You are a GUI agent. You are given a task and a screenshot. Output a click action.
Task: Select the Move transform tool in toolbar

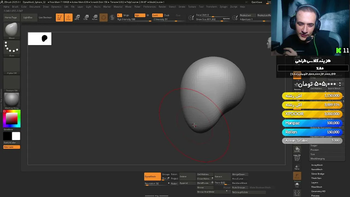[77, 18]
